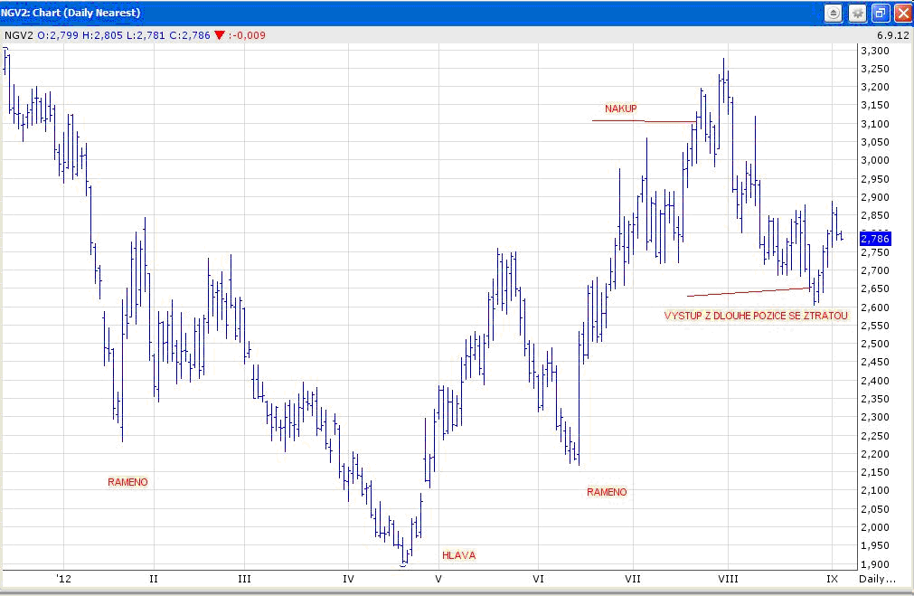This screenshot has width=914, height=596.
Task: Select the red line beside NAKUP
Action: pos(644,121)
